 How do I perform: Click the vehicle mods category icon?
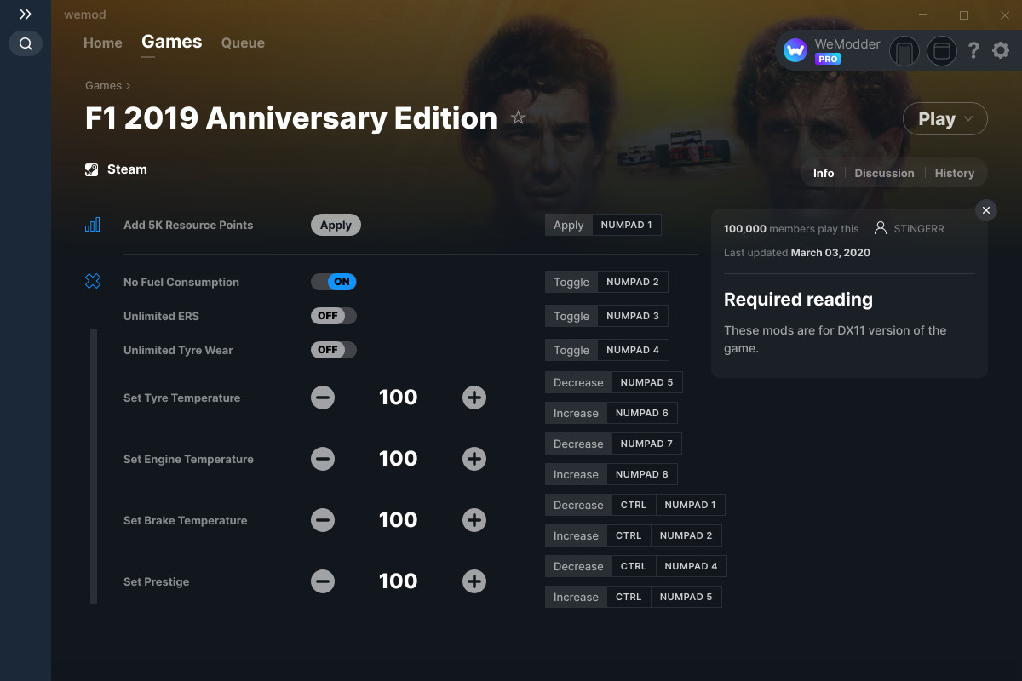(92, 282)
